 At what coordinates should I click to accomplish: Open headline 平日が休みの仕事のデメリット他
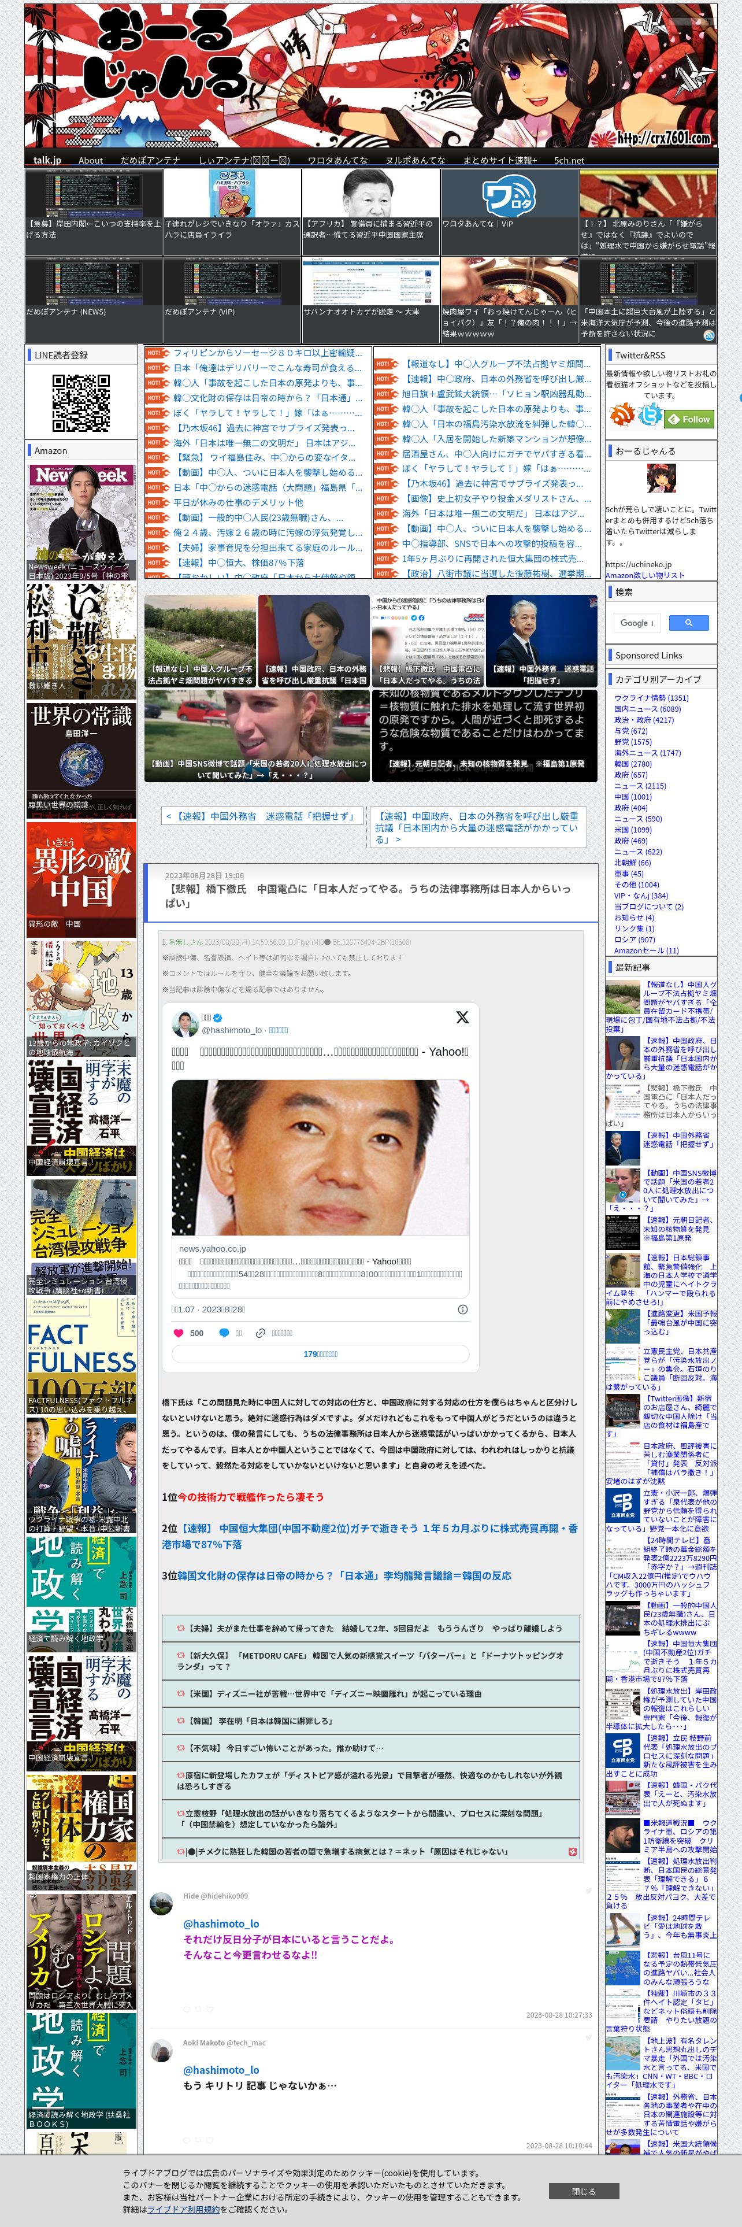(238, 502)
